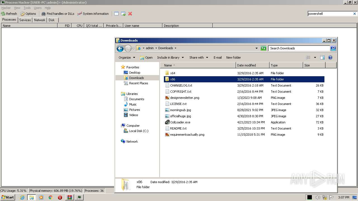Select Local Disk (C:)

(x=139, y=131)
